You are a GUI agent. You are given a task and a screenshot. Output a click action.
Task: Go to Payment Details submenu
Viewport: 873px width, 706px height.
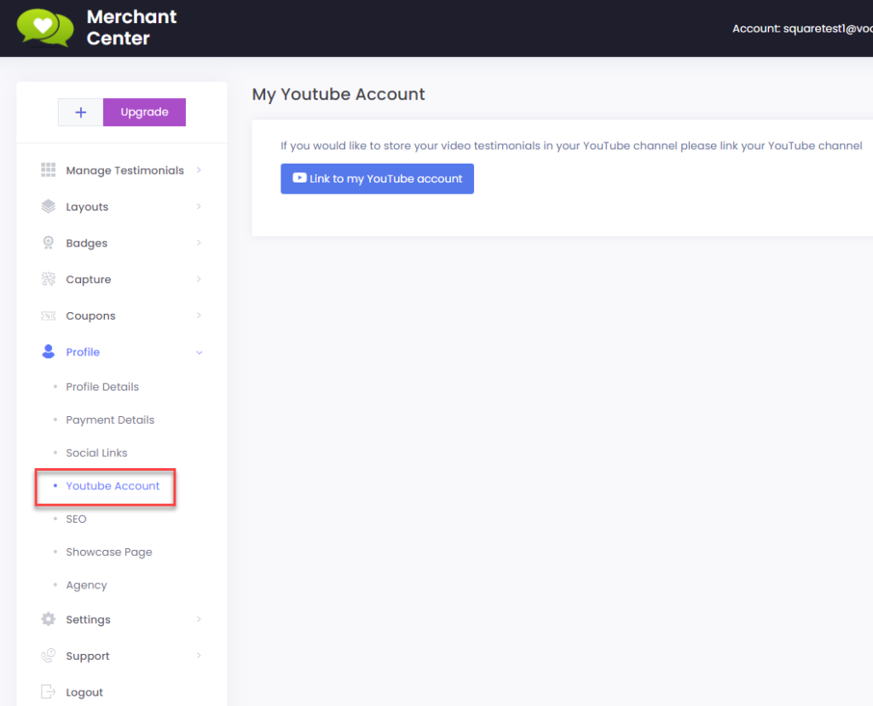(x=110, y=420)
